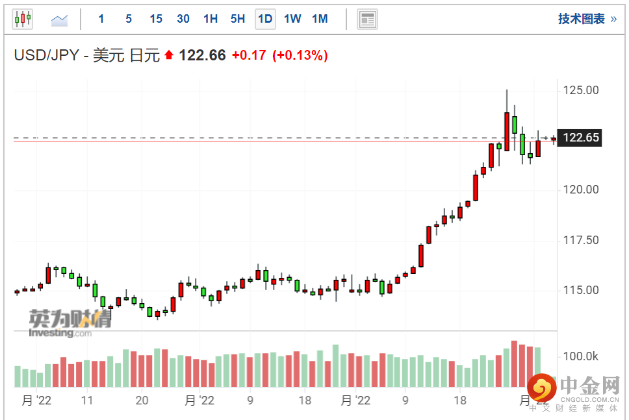Click the 100.0k volume axis label

581,356
